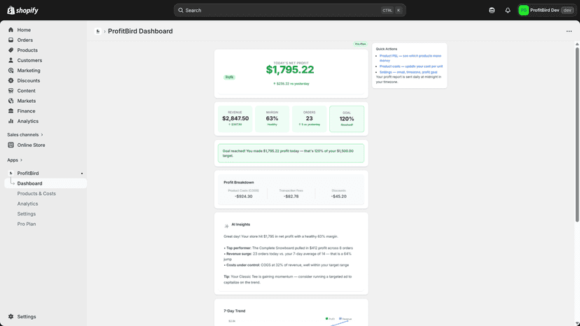The width and height of the screenshot is (580, 326).
Task: Click the scrollbar down arrow
Action: [577, 323]
